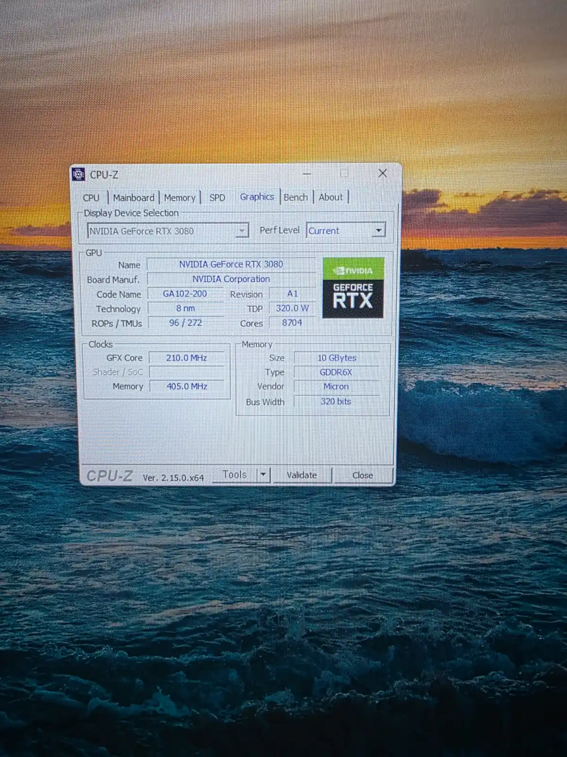Viewport: 567px width, 757px height.
Task: Close the CPU-Z window with X
Action: pos(383,173)
